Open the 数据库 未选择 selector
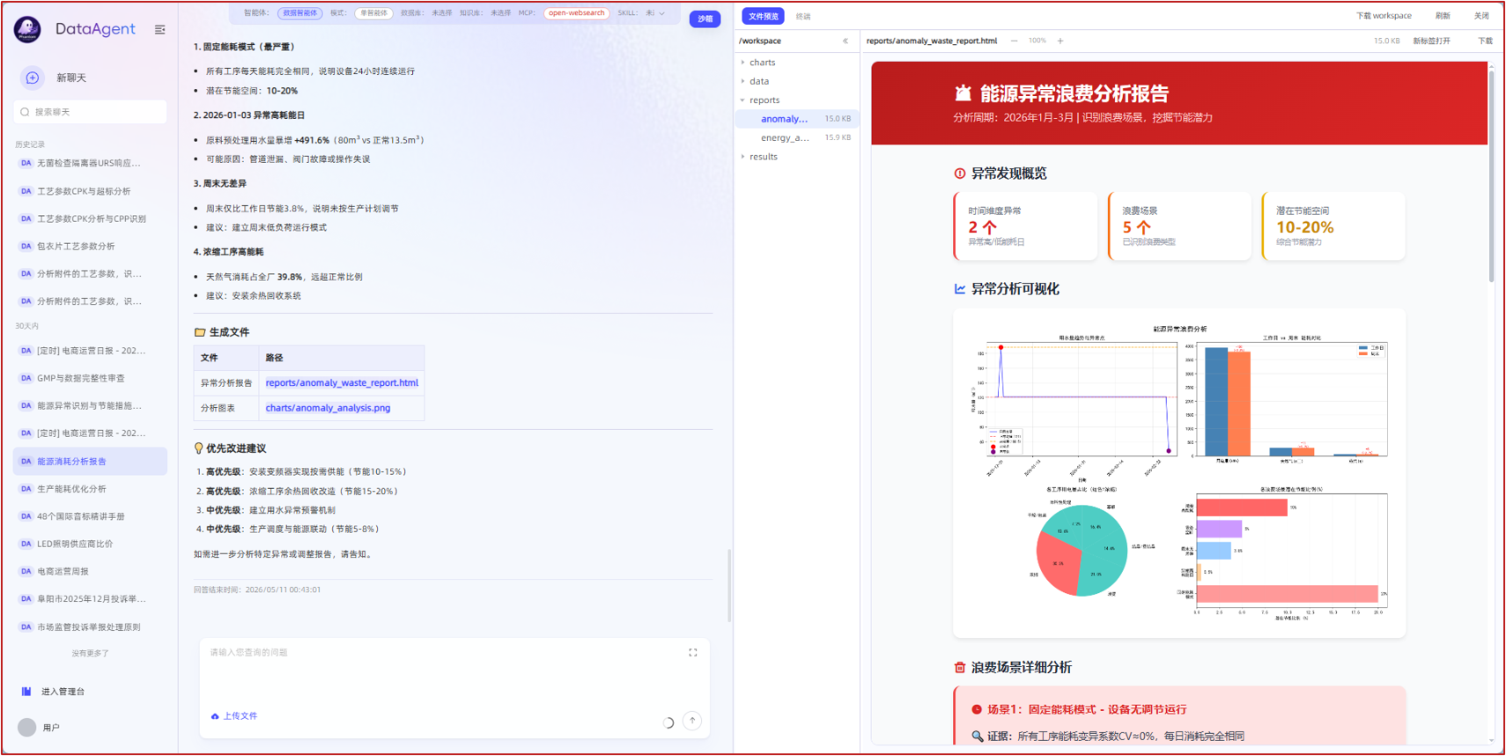The width and height of the screenshot is (1506, 756). (441, 13)
